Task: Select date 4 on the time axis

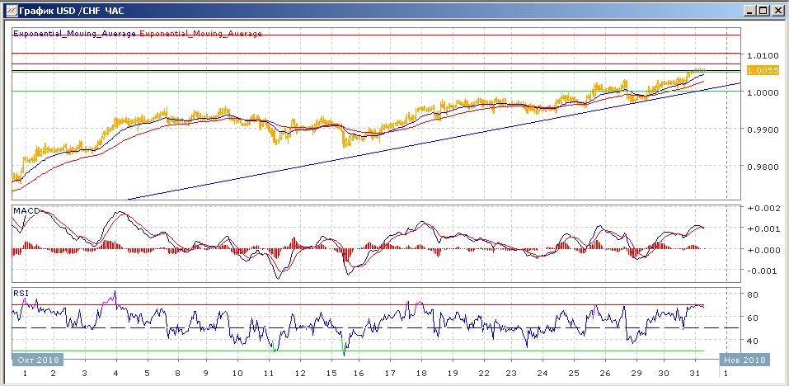Action: [116, 374]
